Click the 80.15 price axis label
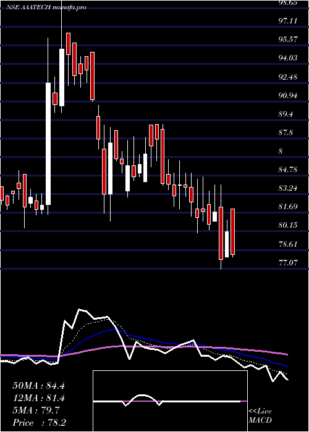Image resolution: width=309 pixels, height=432 pixels. [x=288, y=226]
